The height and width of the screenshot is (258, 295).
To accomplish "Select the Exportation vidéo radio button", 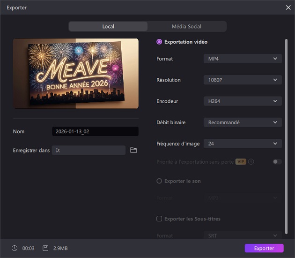I will click(x=159, y=42).
